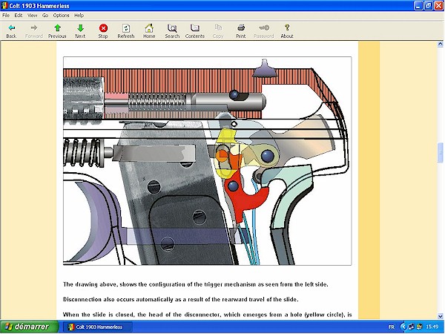Open the Search tool

tap(172, 30)
